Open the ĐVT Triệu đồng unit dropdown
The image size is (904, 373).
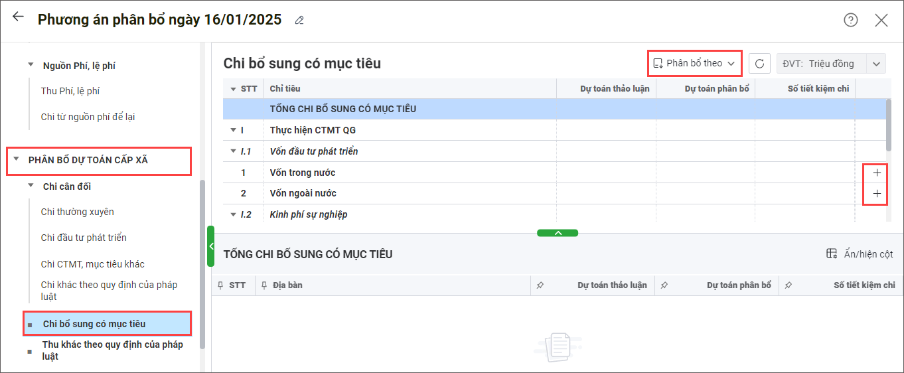pos(876,64)
